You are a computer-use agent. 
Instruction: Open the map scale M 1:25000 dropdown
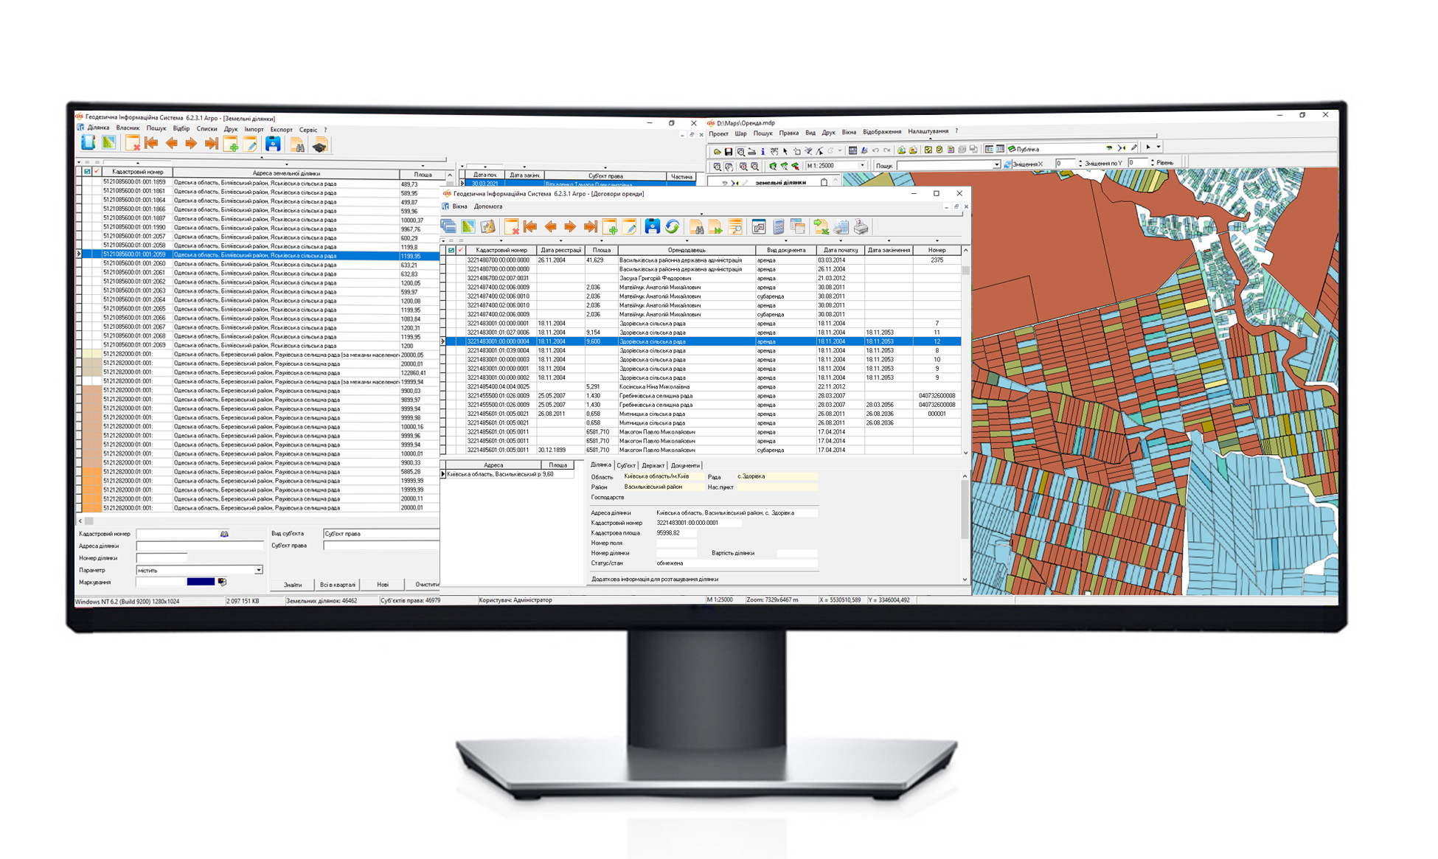(x=862, y=165)
